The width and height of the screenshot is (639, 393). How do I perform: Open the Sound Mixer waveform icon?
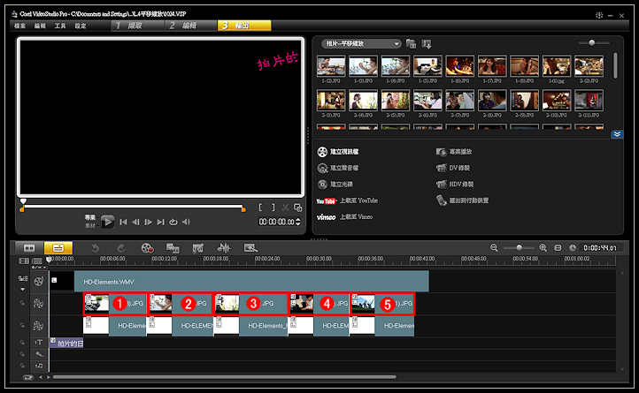(224, 248)
